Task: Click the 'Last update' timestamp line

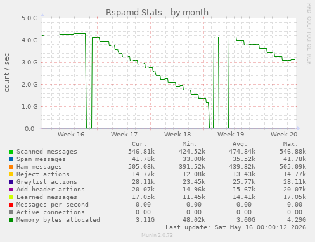Action: (236, 227)
